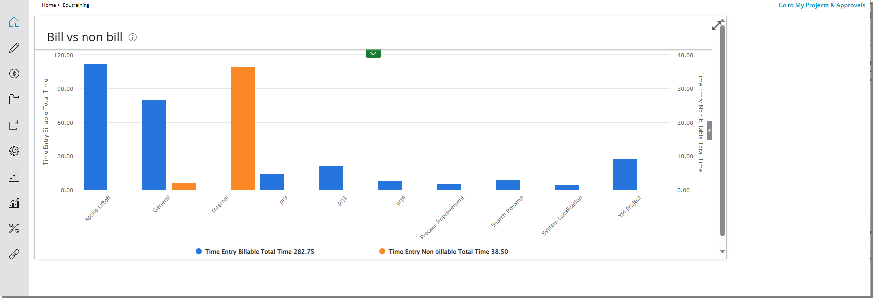The image size is (873, 298).
Task: Click the 120.00 left axis value
Action: tap(63, 55)
